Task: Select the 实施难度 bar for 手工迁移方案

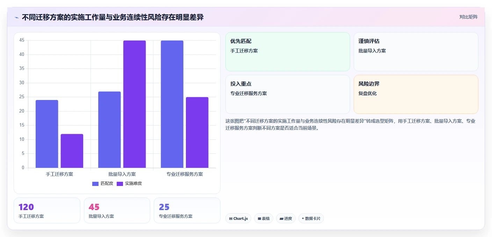Action: (x=72, y=151)
